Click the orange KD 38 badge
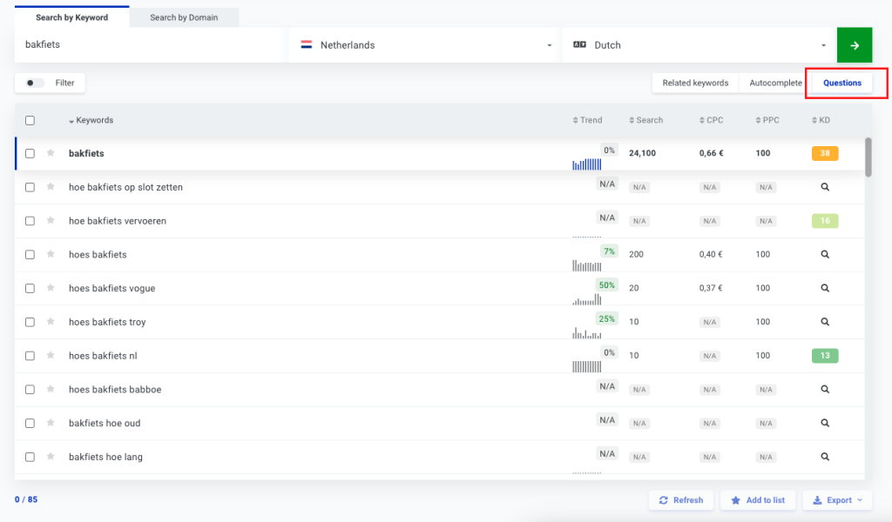This screenshot has width=892, height=522. (x=824, y=153)
